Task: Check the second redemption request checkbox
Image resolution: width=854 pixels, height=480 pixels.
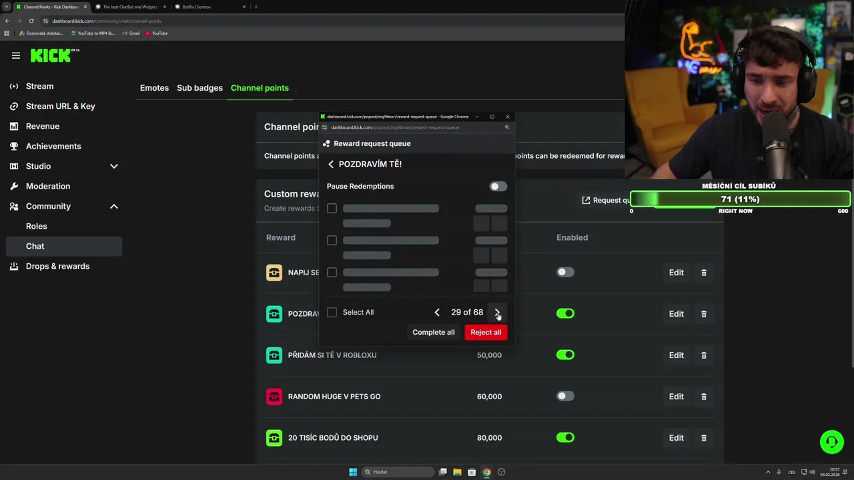Action: [332, 240]
